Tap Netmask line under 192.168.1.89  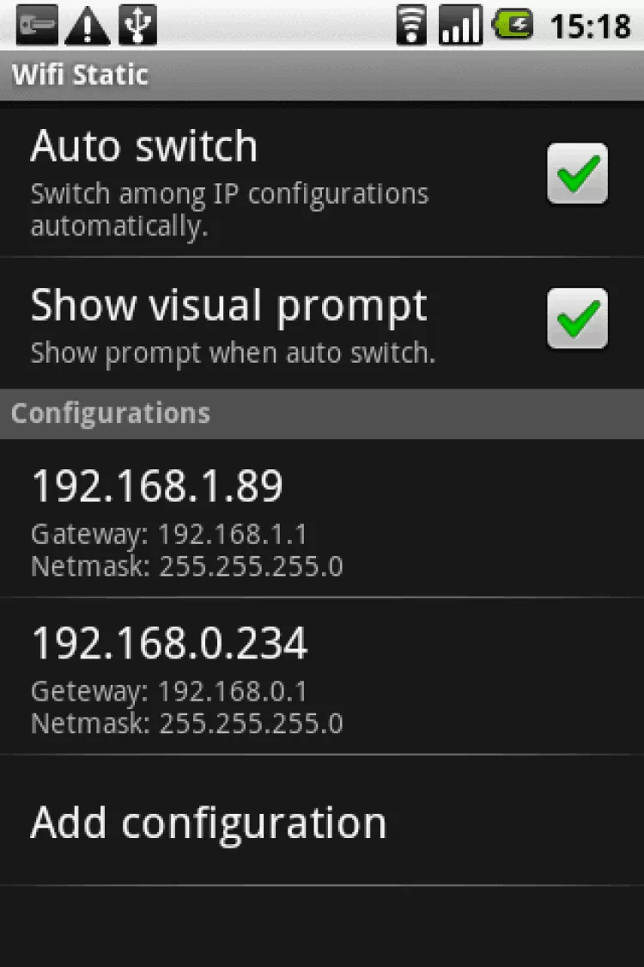[x=187, y=566]
